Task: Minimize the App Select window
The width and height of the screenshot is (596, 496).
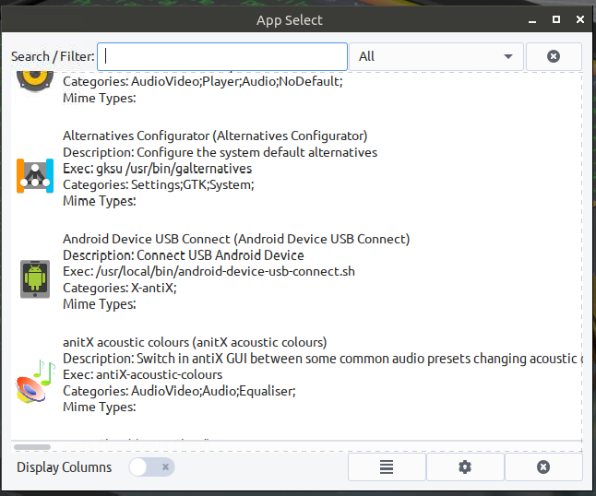Action: coord(532,20)
